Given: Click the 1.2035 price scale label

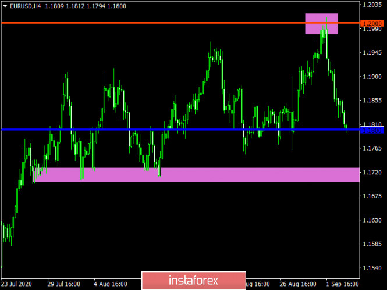Looking at the screenshot, I should (x=372, y=5).
